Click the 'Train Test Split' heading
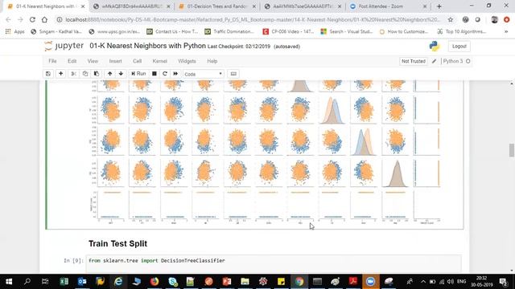Viewport: 515px width, 289px height. pyautogui.click(x=117, y=244)
